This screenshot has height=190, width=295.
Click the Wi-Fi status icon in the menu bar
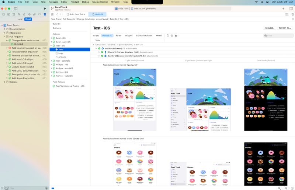coord(256,2)
